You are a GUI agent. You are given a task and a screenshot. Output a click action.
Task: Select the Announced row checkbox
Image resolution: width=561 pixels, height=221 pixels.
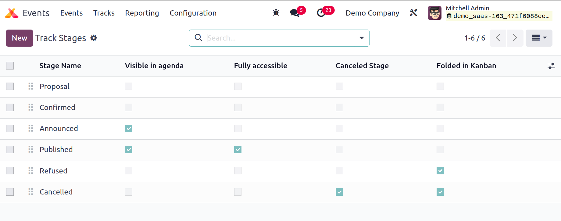click(x=10, y=128)
